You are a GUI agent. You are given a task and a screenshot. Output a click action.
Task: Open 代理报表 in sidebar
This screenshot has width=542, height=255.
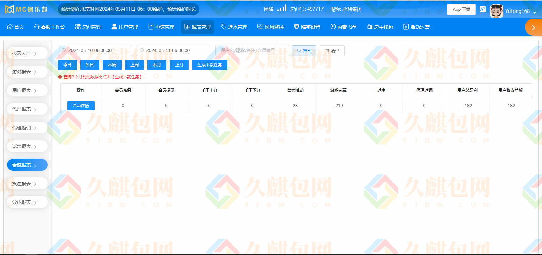point(27,109)
